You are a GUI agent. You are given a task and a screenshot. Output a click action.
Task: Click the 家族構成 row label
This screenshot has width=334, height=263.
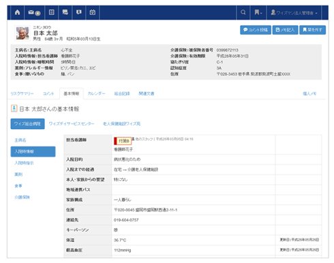[74, 200]
